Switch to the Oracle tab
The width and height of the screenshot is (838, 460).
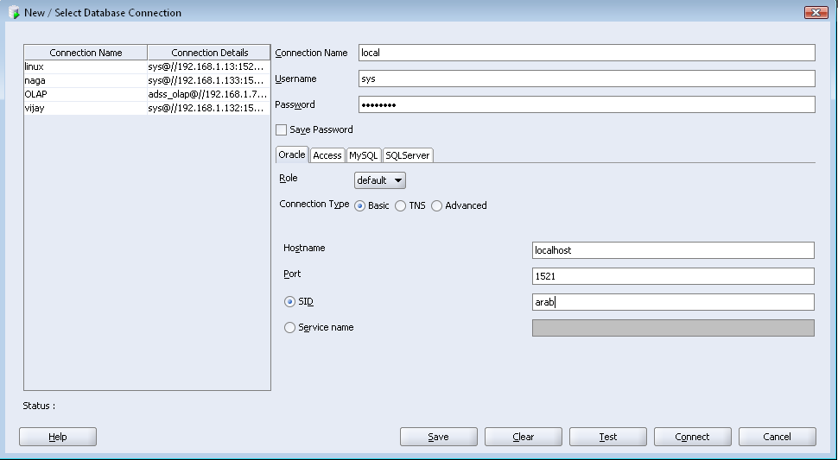click(292, 154)
